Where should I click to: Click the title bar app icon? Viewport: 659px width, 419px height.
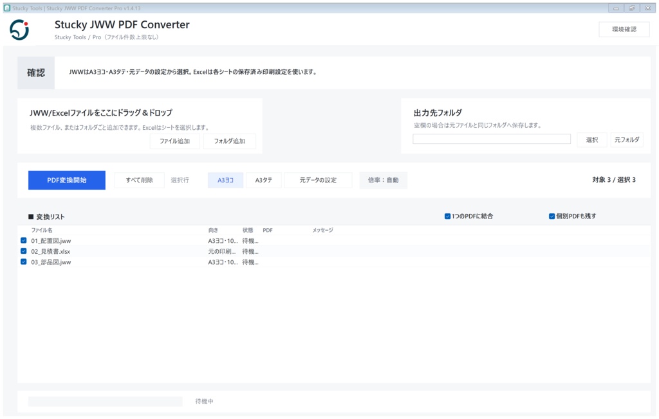pos(7,8)
